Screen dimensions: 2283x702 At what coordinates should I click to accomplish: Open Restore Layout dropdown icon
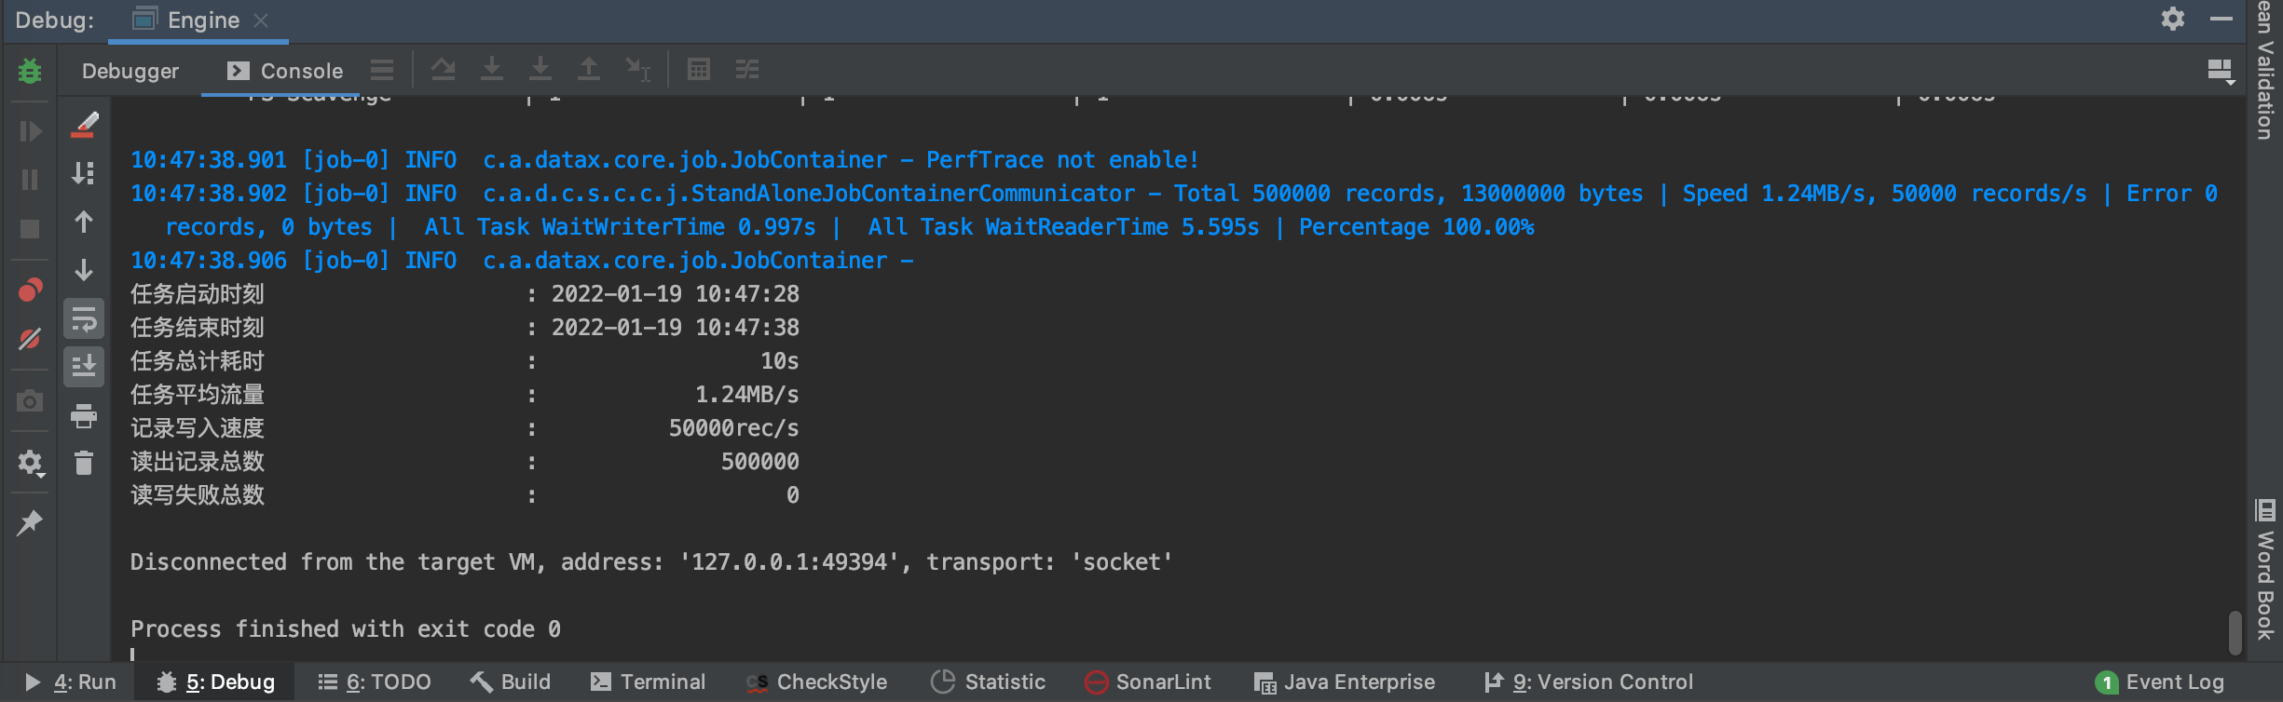point(2221,71)
